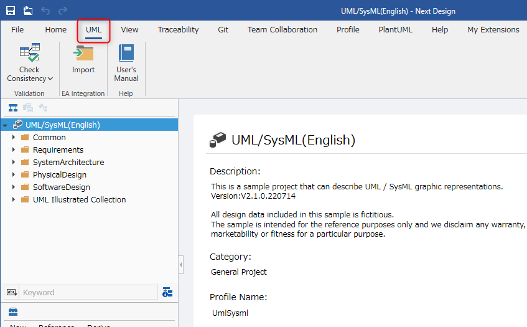
Task: Open the Git ribbon tab
Action: click(x=223, y=30)
